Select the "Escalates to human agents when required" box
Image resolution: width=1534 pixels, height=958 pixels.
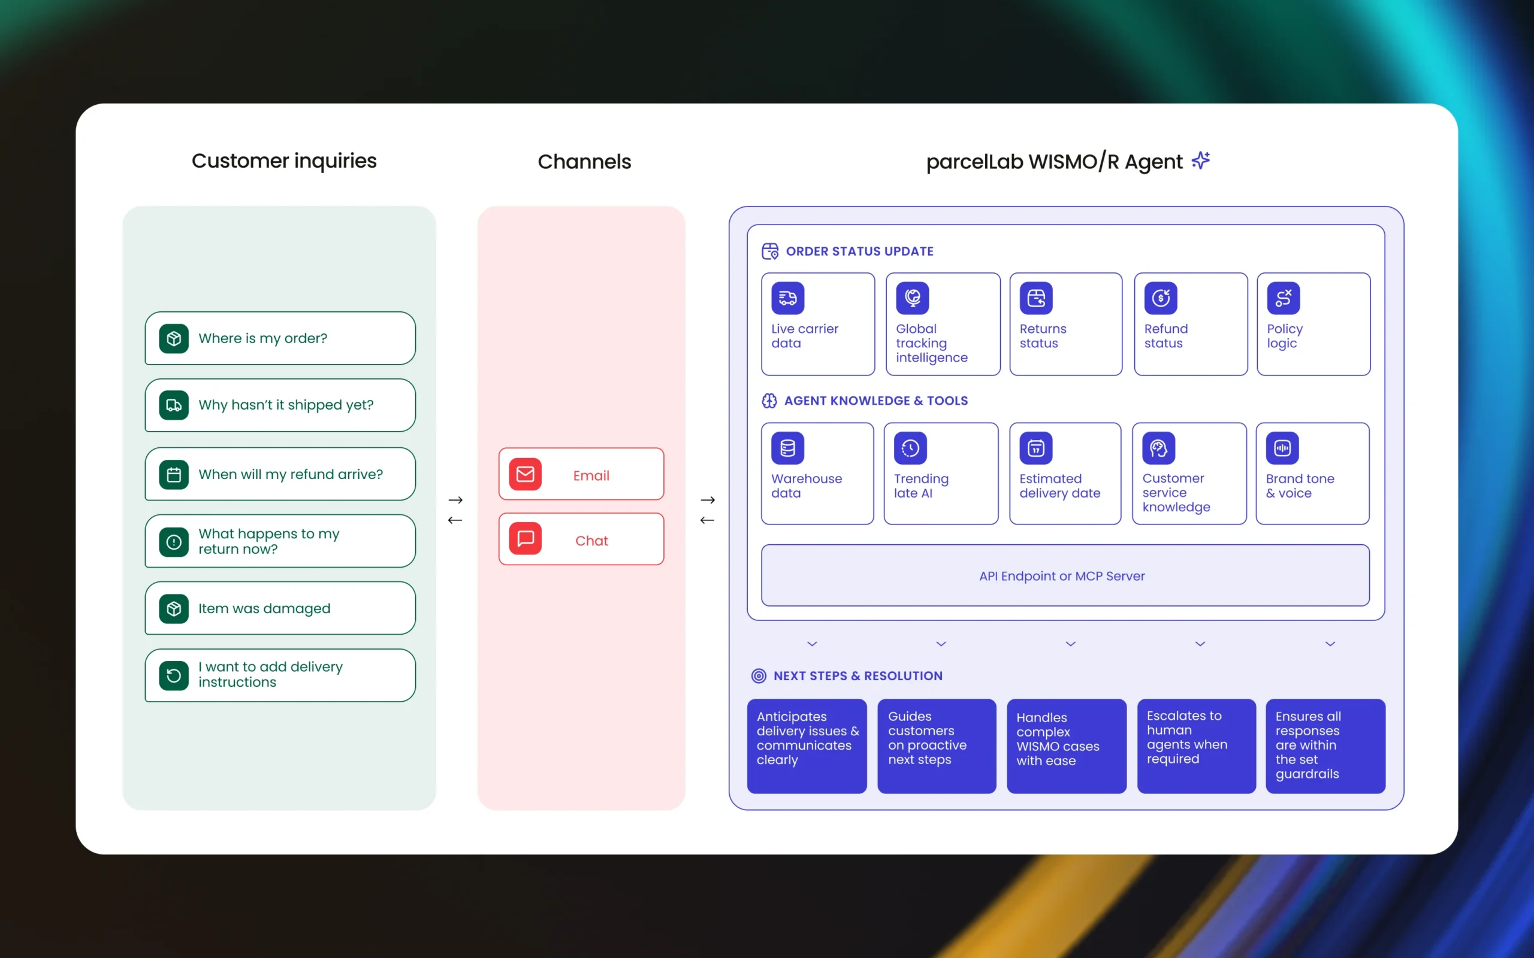(1197, 746)
